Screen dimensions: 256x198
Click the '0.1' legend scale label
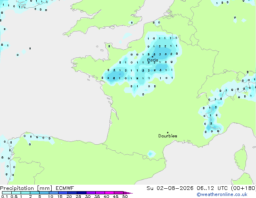[4, 196]
